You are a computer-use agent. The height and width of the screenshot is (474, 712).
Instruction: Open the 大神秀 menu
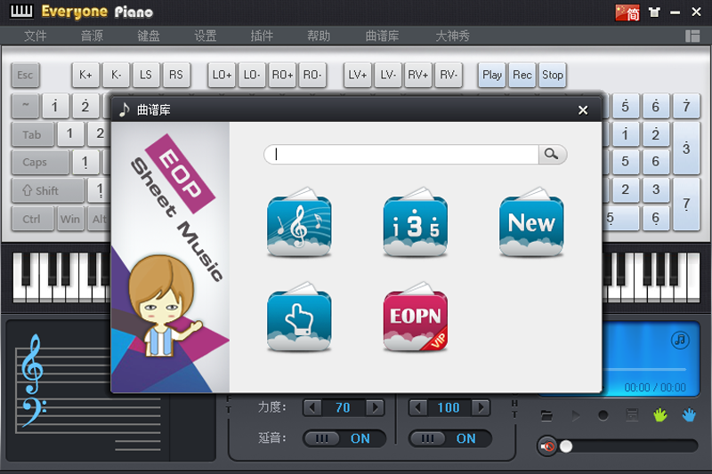coord(452,36)
